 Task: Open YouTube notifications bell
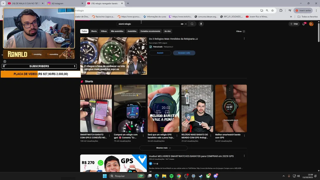click(304, 24)
